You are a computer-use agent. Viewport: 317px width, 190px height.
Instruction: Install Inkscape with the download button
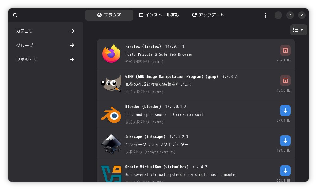285,141
